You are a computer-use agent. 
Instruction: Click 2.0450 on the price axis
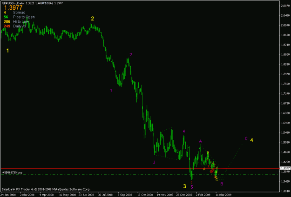click(284, 15)
